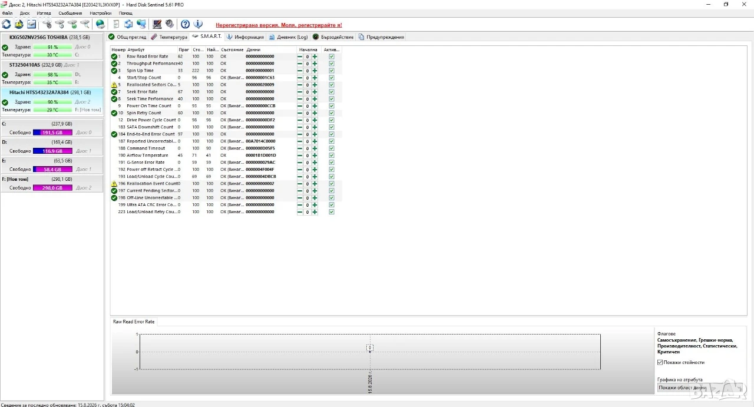This screenshot has height=407, width=754.
Task: Uncheck active checkbox for G-Sense Error Rate
Action: (x=332, y=163)
